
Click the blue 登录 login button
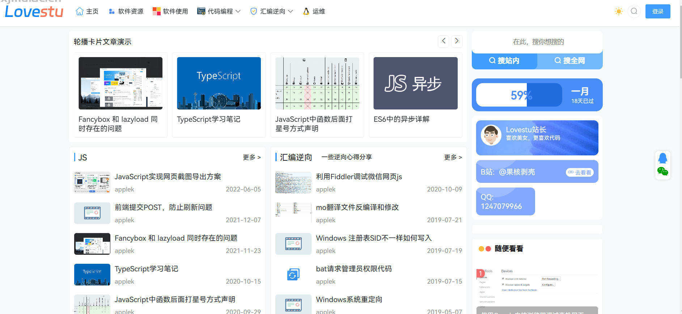pyautogui.click(x=657, y=12)
